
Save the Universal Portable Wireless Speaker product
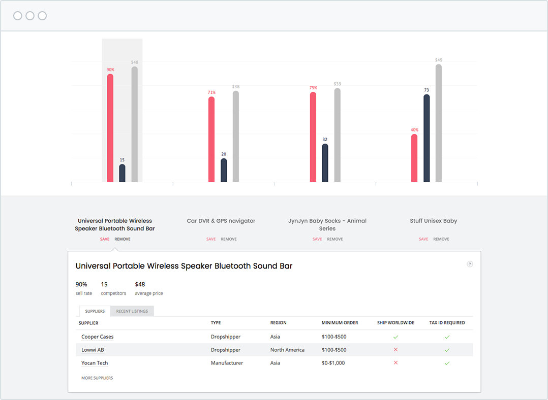tap(105, 239)
